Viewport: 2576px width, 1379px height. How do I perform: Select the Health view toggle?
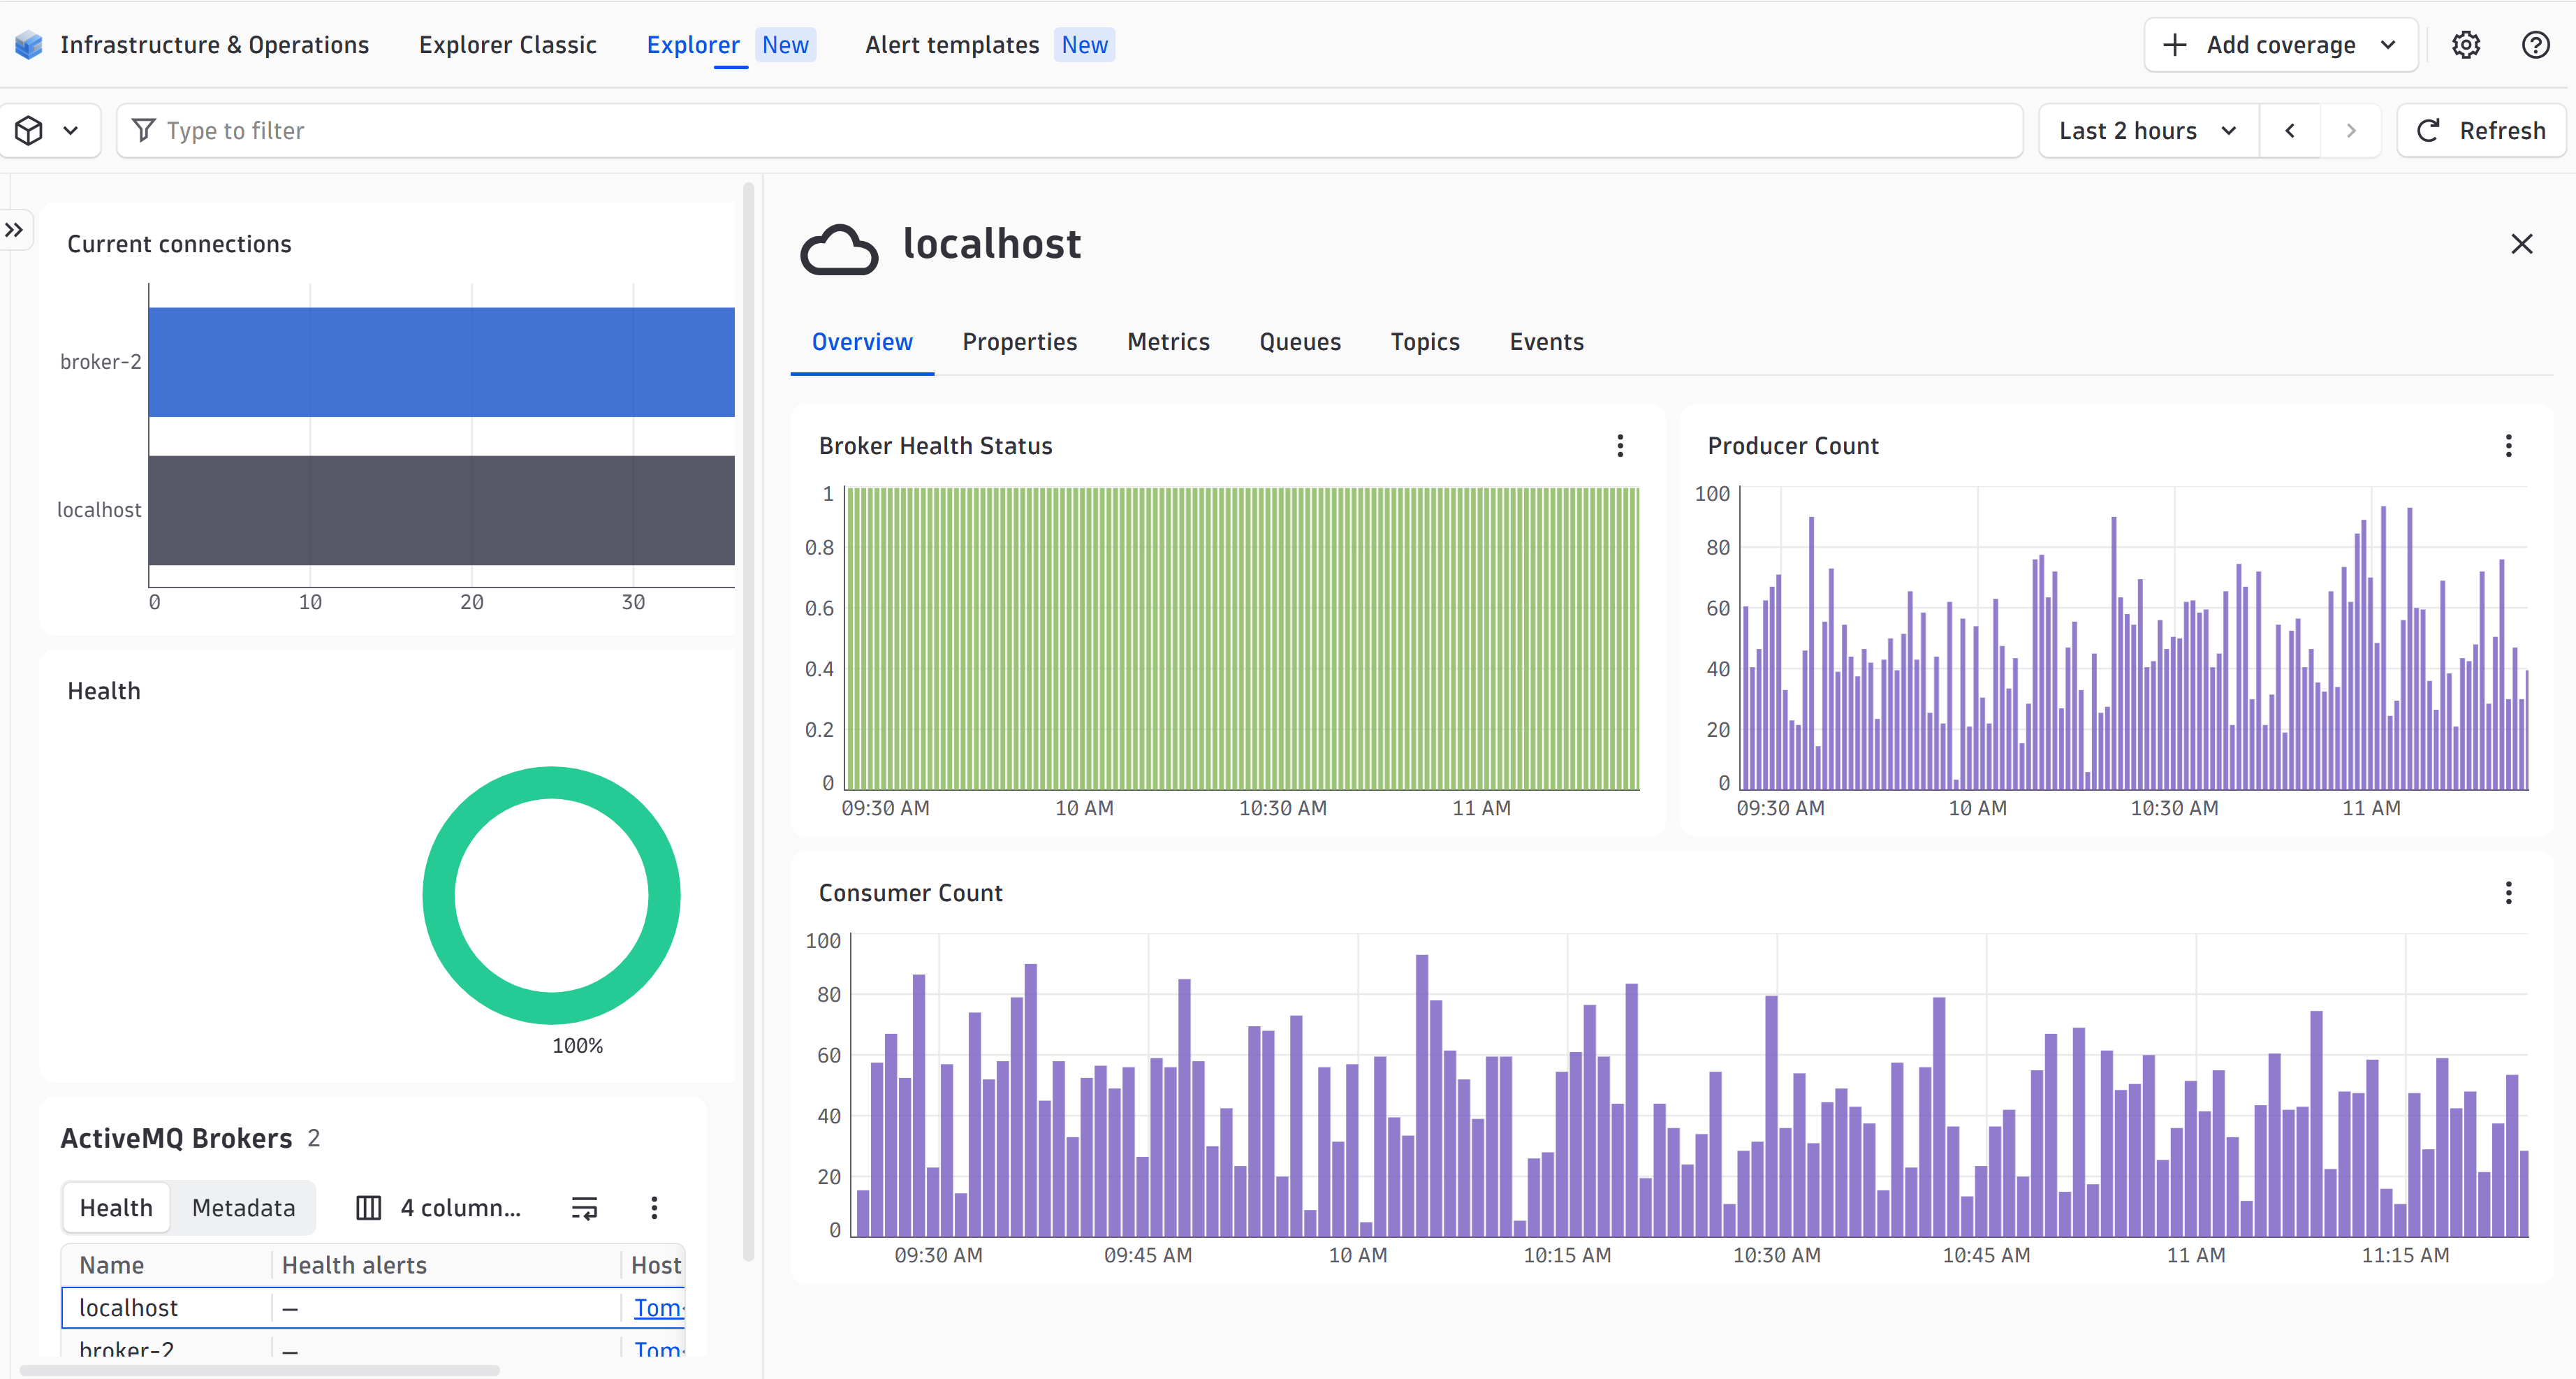point(116,1208)
